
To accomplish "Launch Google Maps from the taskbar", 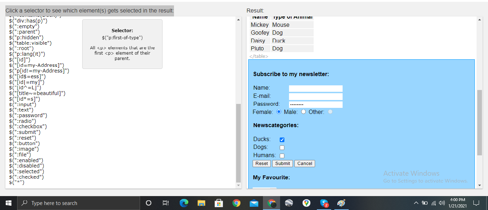I will point(306,203).
